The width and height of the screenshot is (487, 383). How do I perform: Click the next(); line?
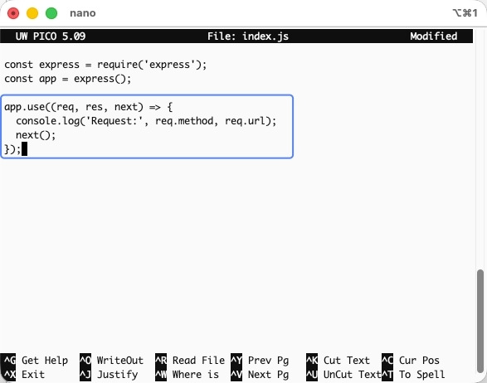pos(36,135)
